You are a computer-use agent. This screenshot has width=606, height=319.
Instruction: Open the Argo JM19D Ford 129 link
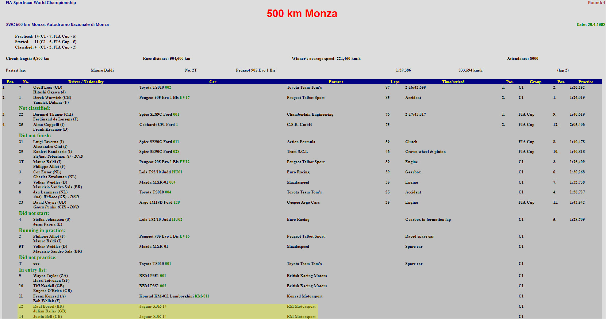[x=177, y=203]
